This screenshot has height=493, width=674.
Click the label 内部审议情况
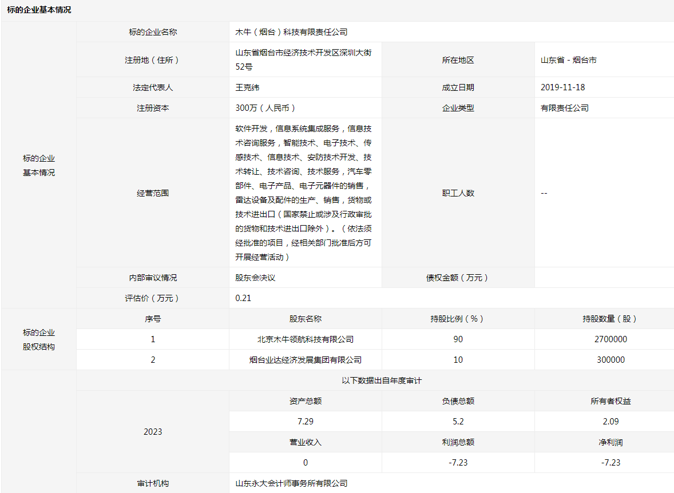coord(153,278)
